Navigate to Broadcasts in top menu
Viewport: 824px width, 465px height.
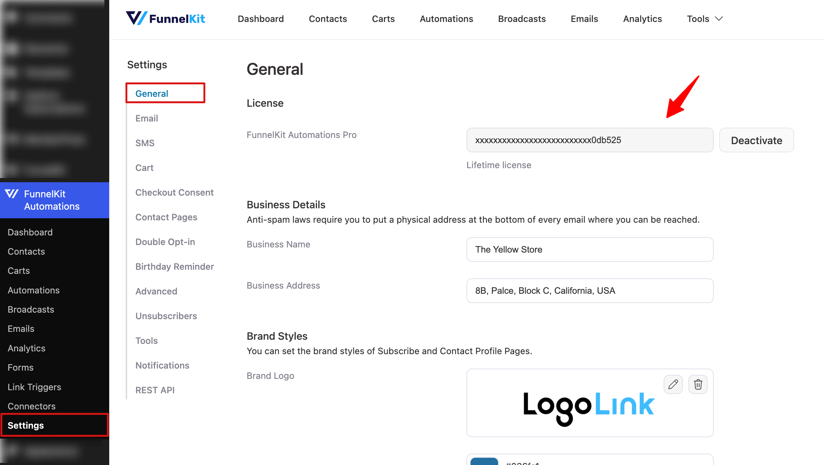[522, 19]
